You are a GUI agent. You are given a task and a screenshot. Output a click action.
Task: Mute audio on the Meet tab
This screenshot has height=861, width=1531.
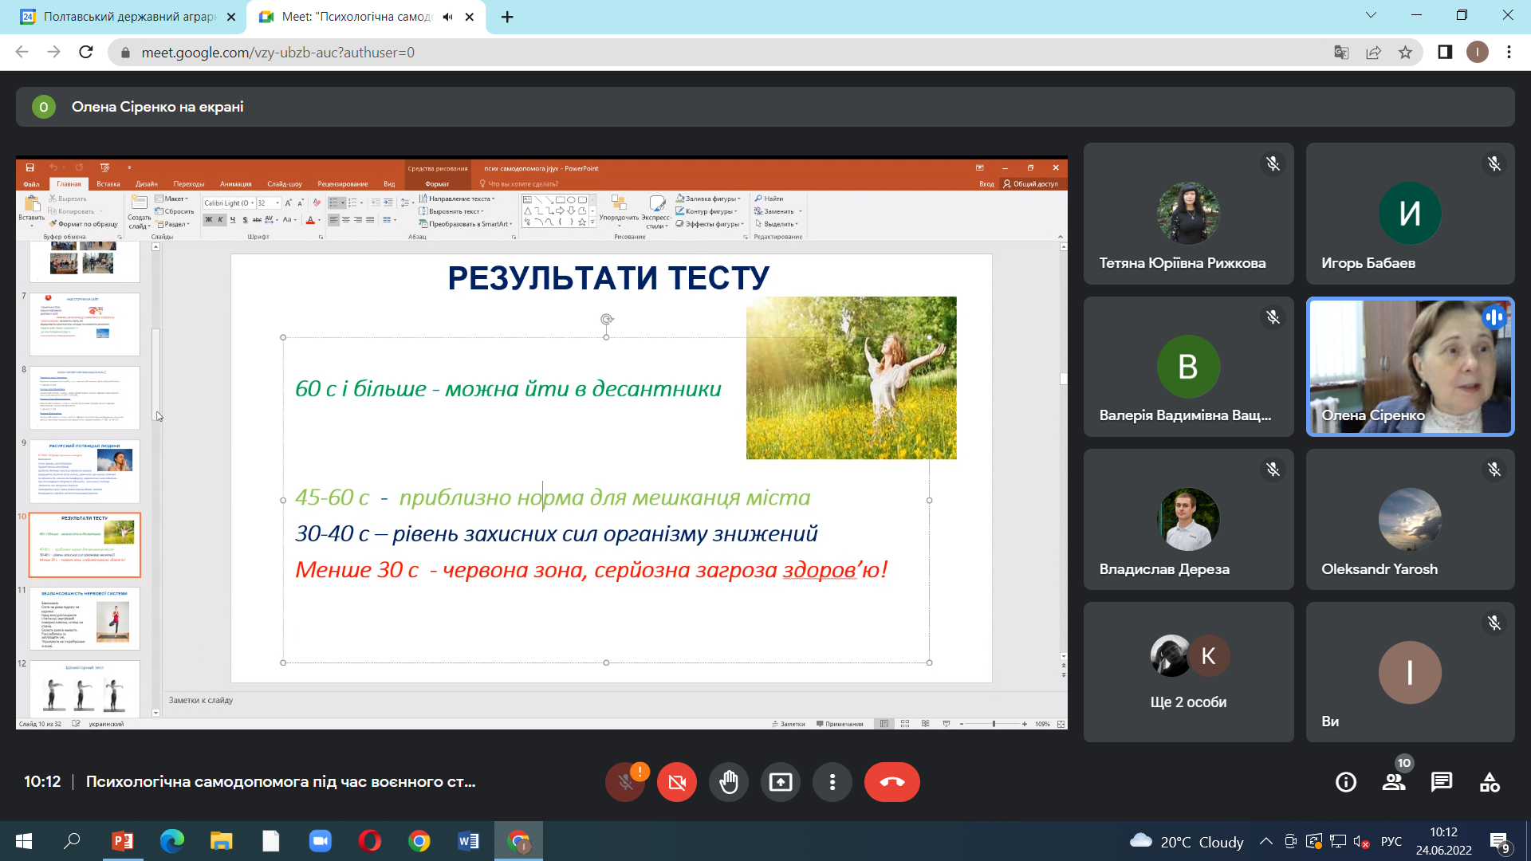[447, 17]
